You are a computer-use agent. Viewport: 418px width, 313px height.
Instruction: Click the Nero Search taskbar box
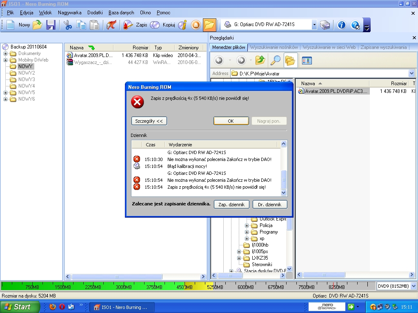[327, 306]
